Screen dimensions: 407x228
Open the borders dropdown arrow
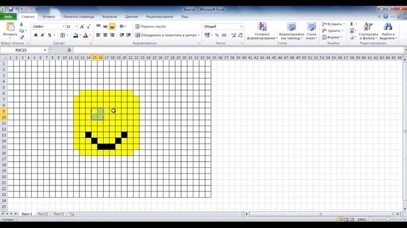click(67, 35)
